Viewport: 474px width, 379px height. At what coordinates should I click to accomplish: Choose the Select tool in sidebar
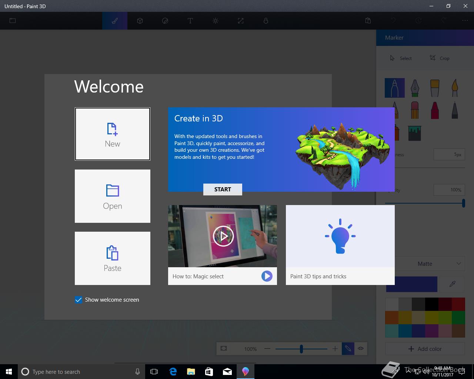[401, 58]
